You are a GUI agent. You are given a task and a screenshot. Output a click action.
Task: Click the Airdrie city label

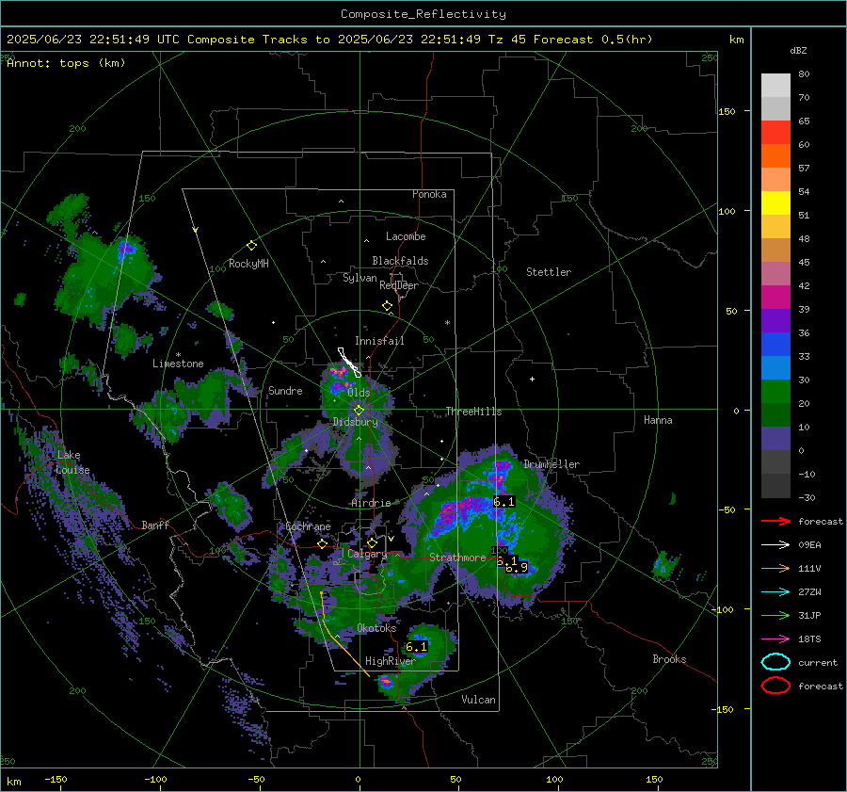point(371,503)
